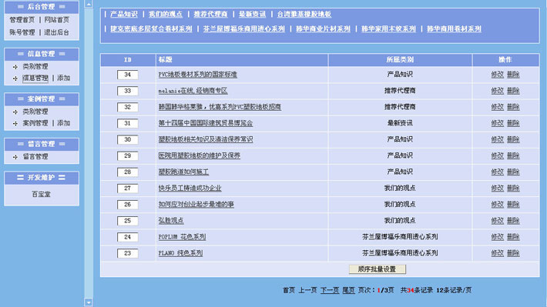The image size is (547, 307).
Task: Click 推荐代理商 category cell in row 33
Action: tap(400, 91)
